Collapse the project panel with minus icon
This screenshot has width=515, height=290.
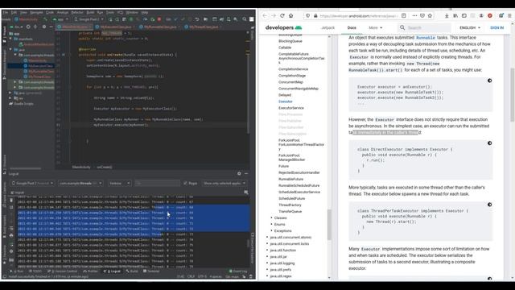coord(51,27)
